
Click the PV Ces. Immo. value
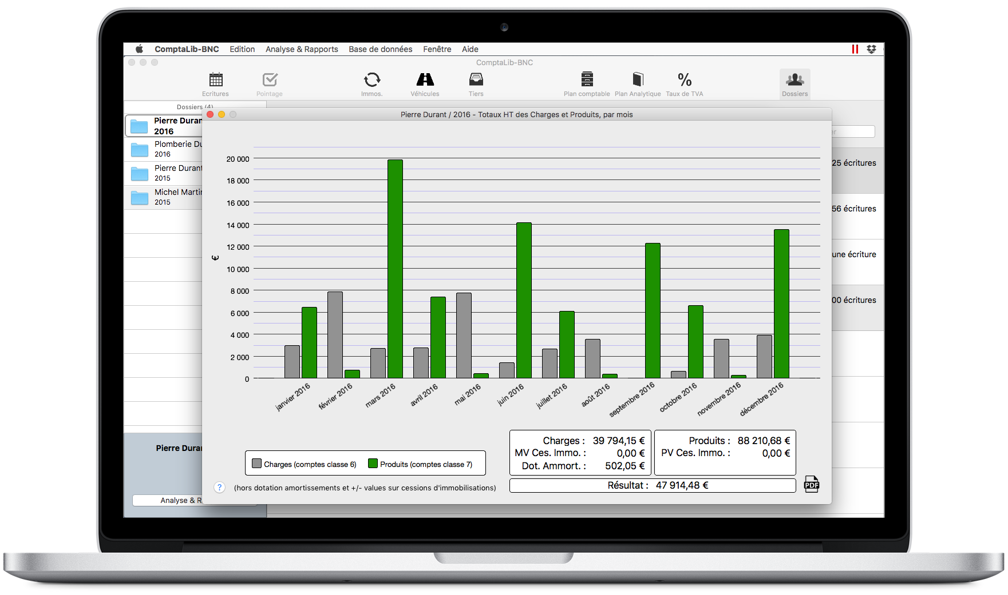(776, 453)
